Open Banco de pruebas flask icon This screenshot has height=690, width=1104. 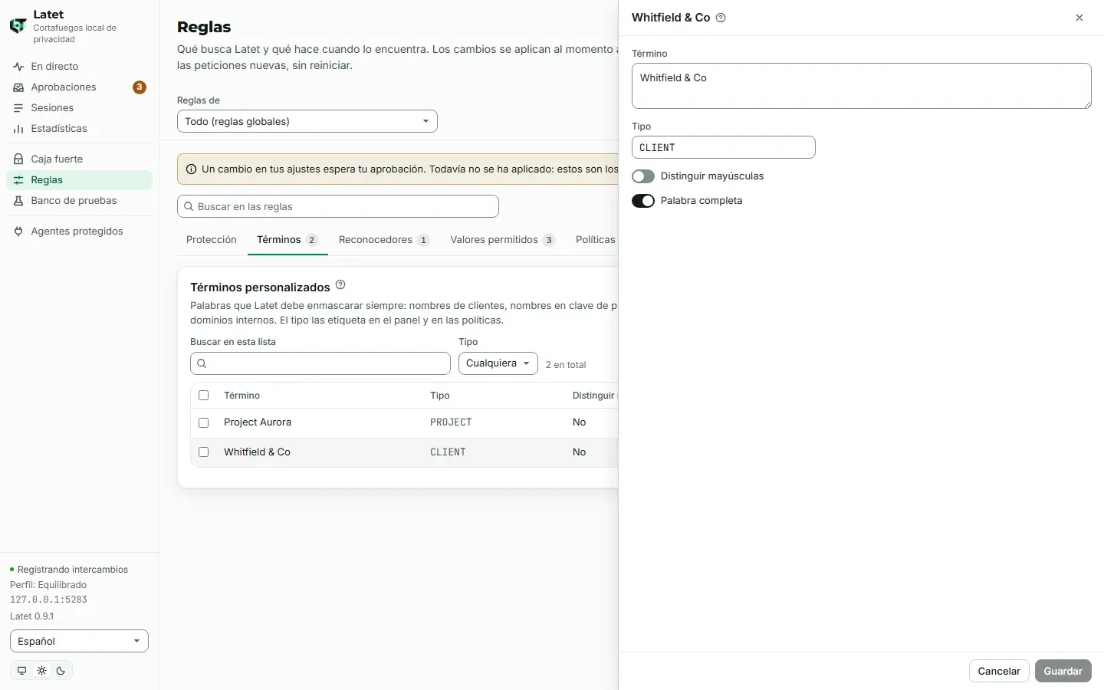click(x=18, y=201)
